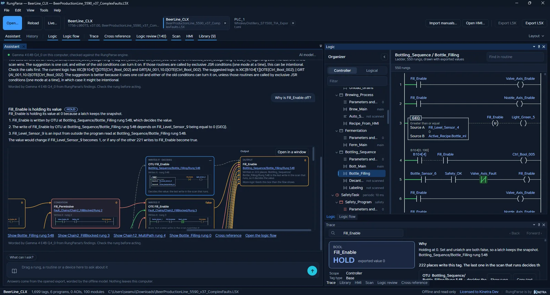550x295 pixels.
Task: Click the highlighted Valve_Axis_Fault contact on rung 5
Action: (x=483, y=179)
